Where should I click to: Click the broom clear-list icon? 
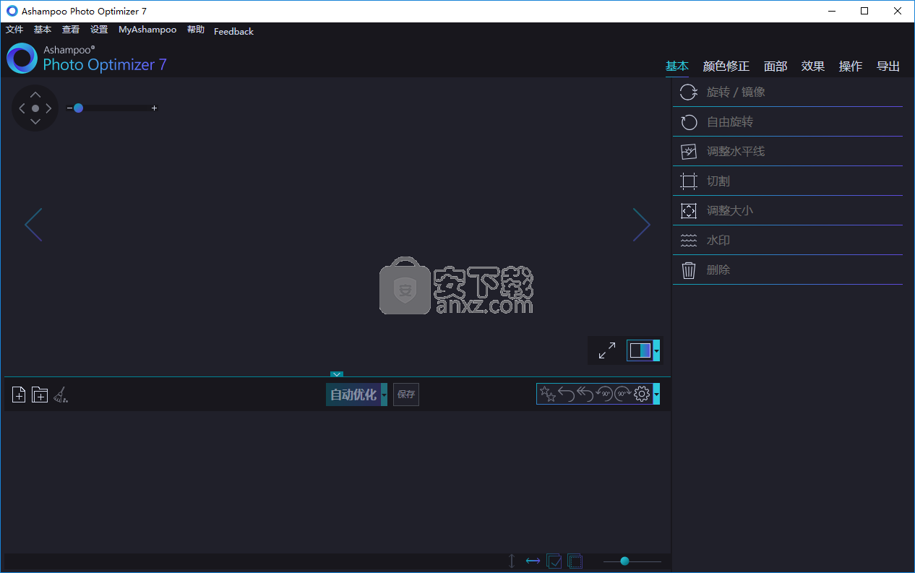click(61, 395)
